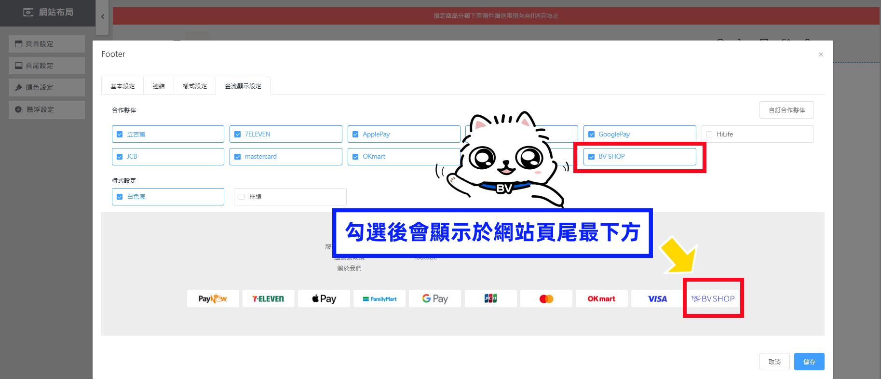Enable the HiLife partner checkbox
The image size is (881, 379).
pos(709,135)
